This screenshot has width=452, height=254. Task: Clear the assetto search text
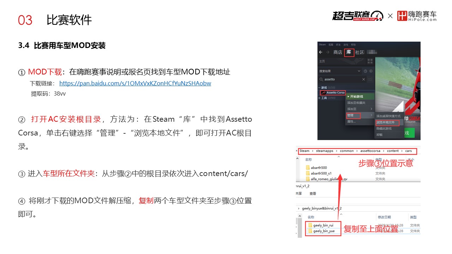tap(364, 79)
